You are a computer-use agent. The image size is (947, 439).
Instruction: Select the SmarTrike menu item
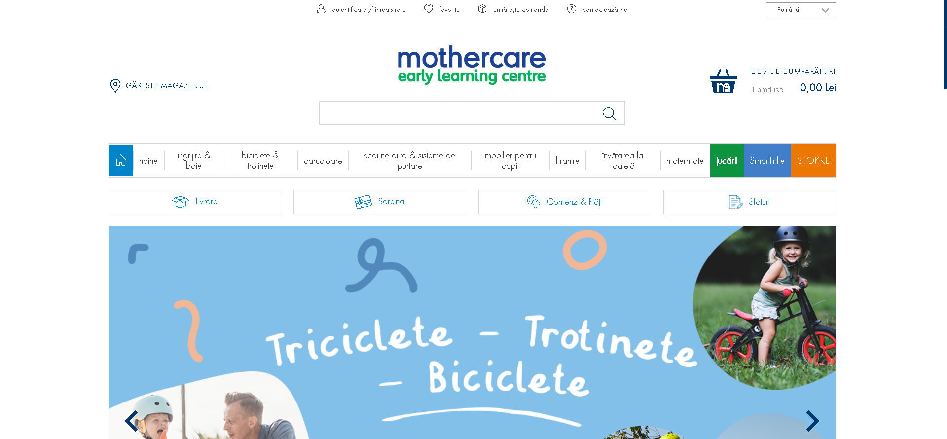[x=767, y=160]
